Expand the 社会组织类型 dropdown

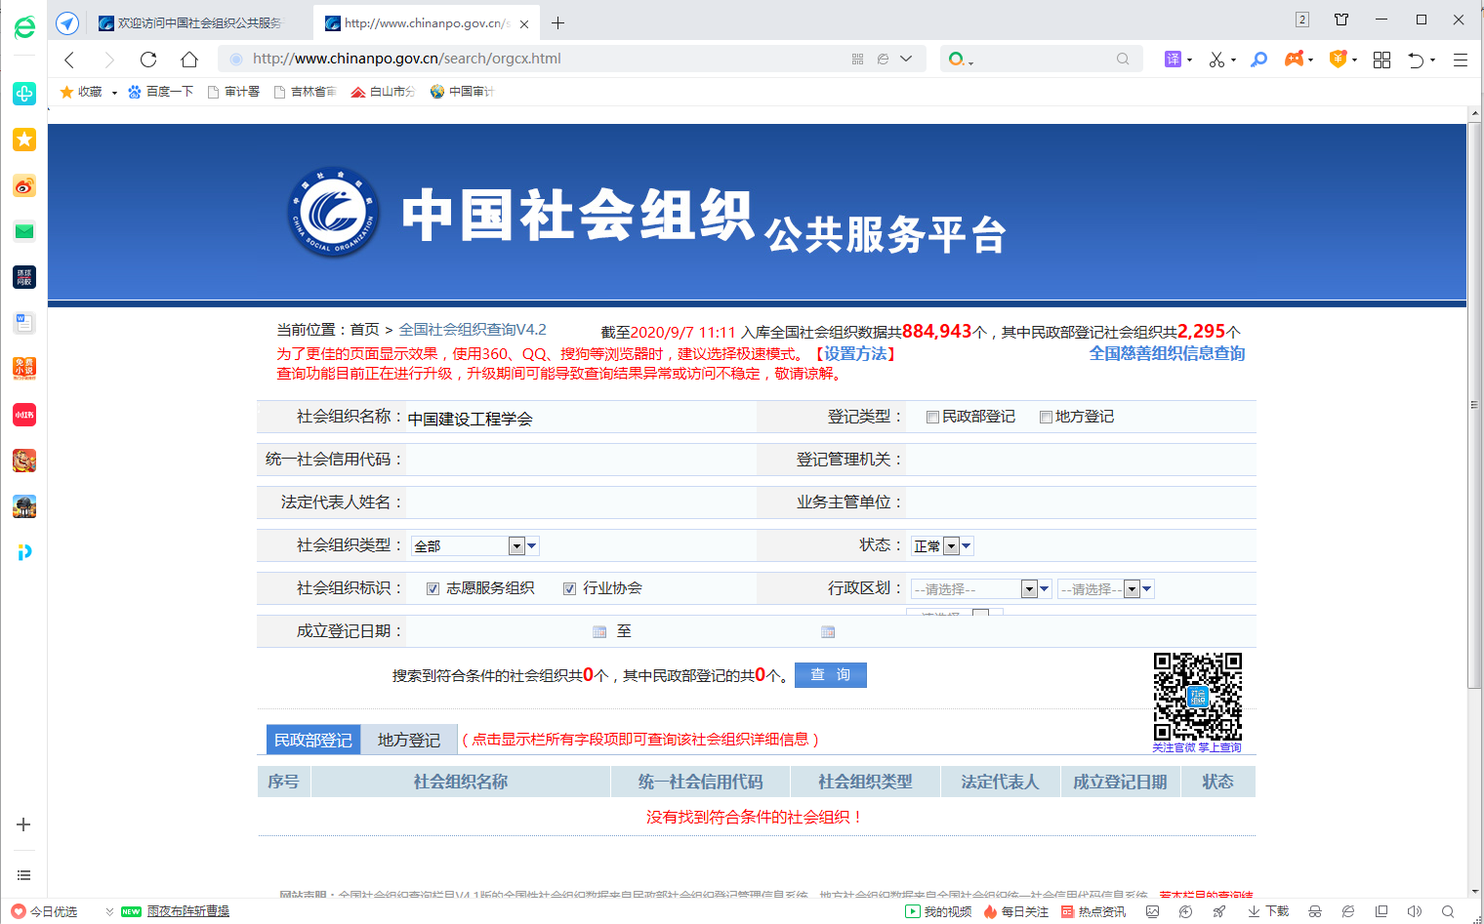[x=517, y=546]
